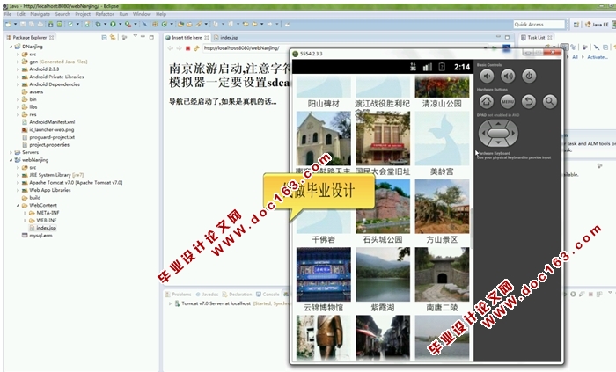Click Collapse All in Package Explorer
The image size is (616, 372).
coord(104,38)
